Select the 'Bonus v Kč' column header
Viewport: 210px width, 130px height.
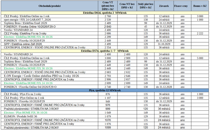tap(200, 6)
